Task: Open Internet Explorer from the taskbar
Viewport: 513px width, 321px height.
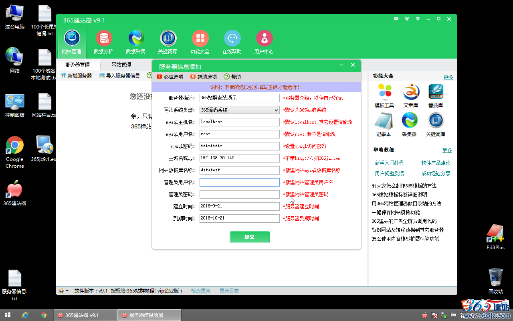Action: (x=26, y=315)
